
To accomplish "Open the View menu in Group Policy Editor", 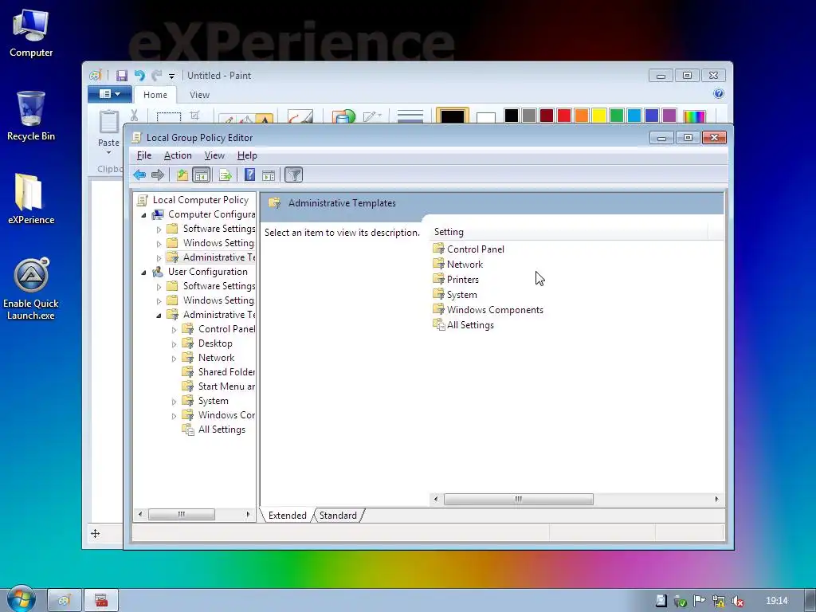I will coord(214,155).
